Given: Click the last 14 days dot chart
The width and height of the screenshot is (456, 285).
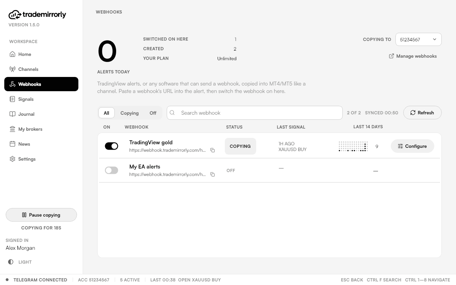Looking at the screenshot, I should [x=353, y=146].
